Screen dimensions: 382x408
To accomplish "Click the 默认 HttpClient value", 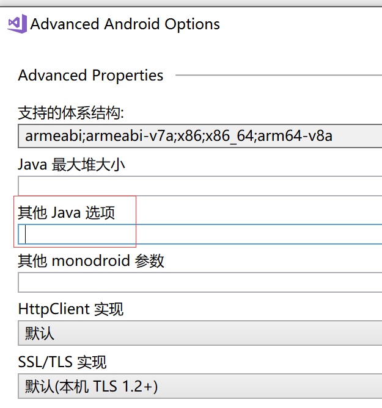I will pyautogui.click(x=40, y=333).
